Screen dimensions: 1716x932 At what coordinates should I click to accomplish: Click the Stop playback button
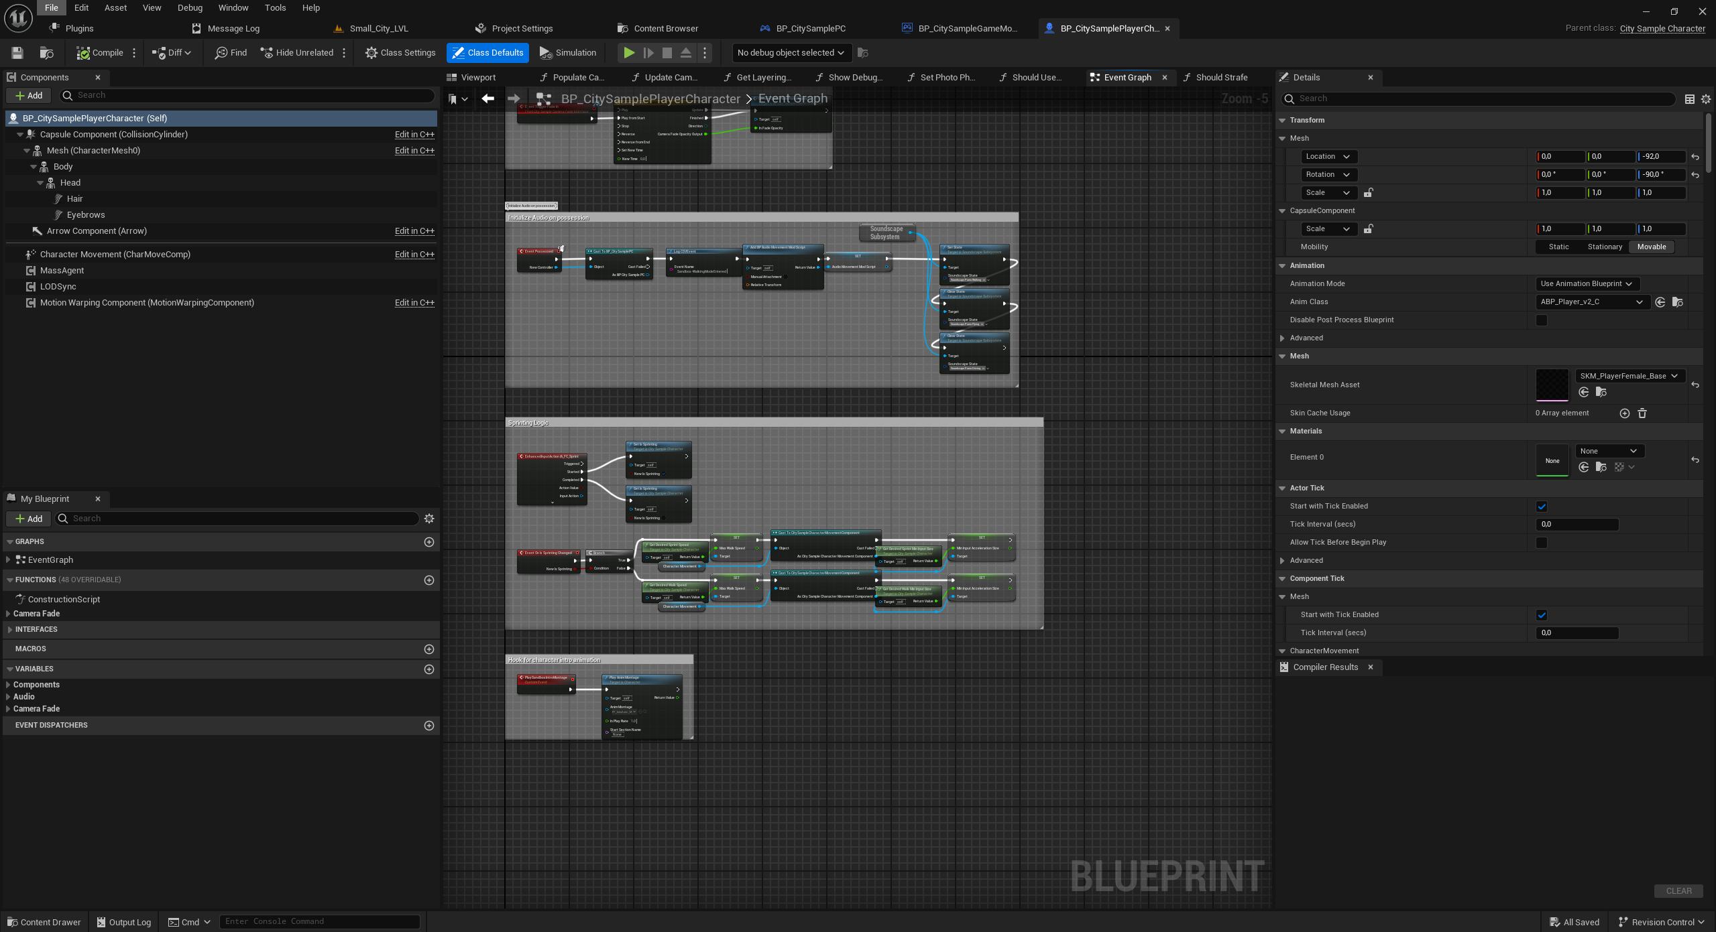pos(667,53)
